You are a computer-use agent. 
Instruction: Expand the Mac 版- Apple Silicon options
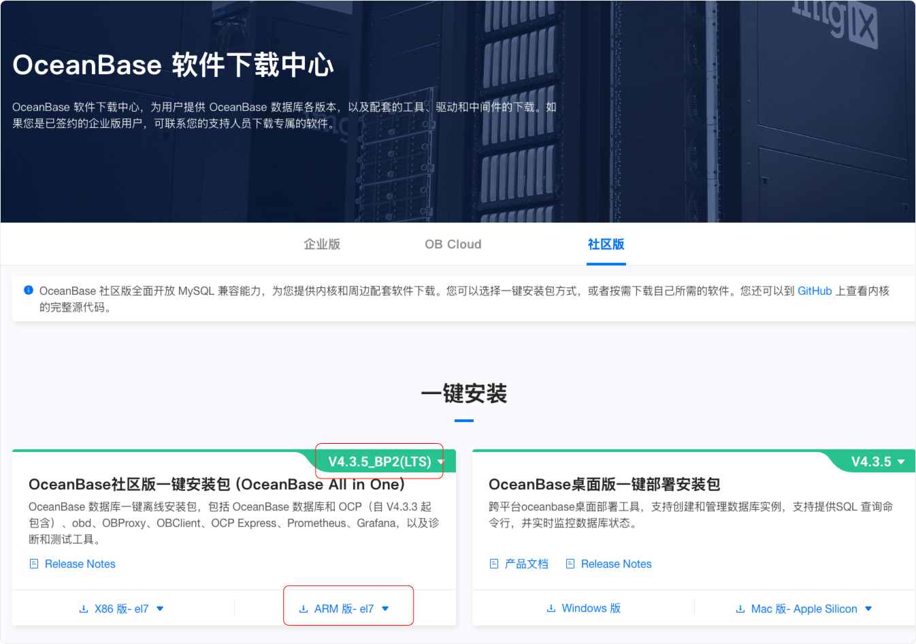point(867,609)
